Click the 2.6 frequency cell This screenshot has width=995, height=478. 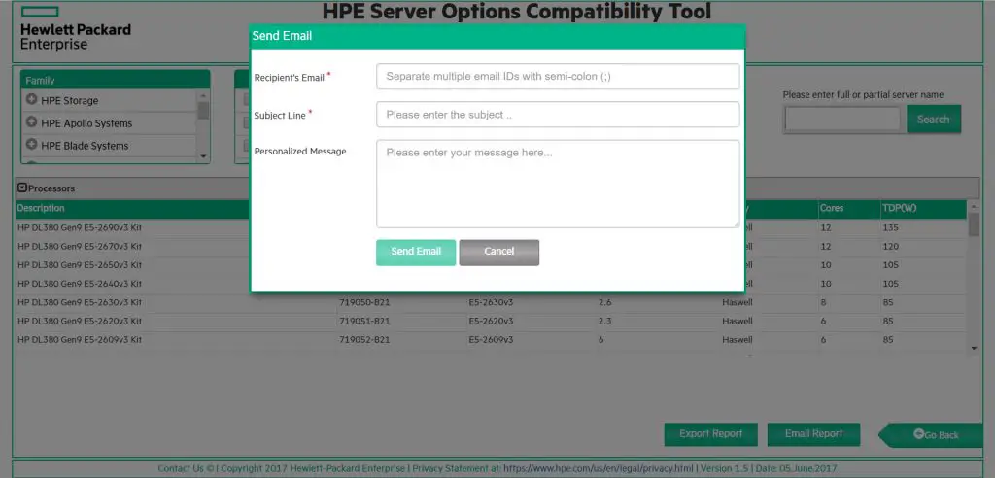tap(604, 302)
